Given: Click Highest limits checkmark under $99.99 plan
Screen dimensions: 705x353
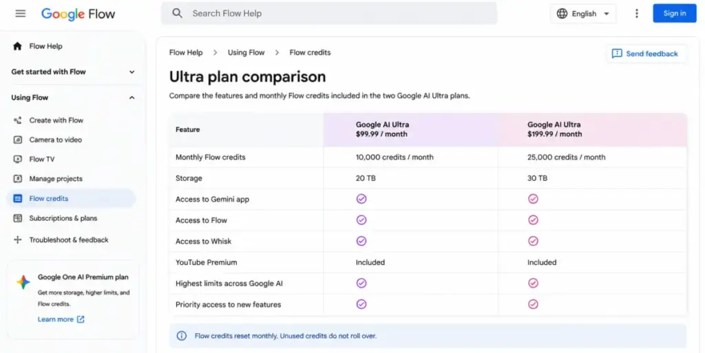Looking at the screenshot, I should pos(361,284).
